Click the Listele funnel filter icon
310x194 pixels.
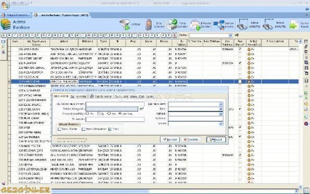coord(125,25)
